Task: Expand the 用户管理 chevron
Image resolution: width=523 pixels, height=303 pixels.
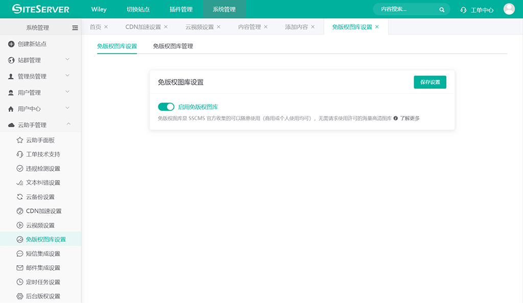Action: [67, 92]
